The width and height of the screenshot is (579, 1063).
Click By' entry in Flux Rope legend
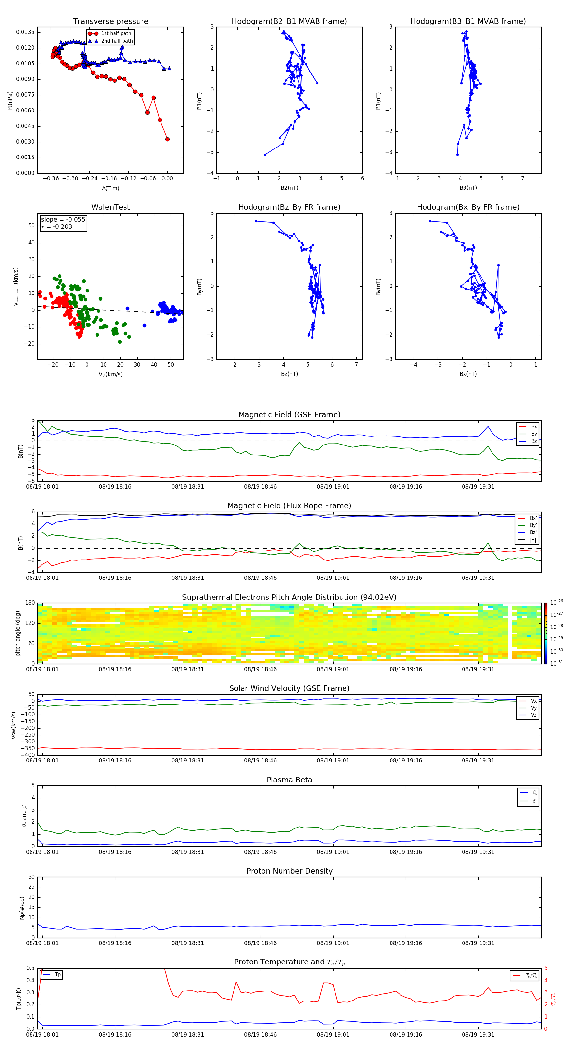click(528, 525)
